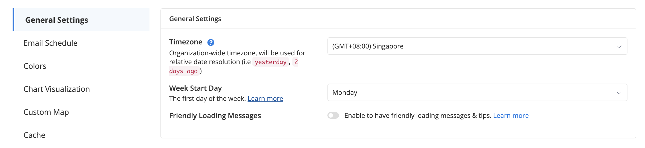Screen dimensions: 645x148
Task: Click the chevron arrow in the Timezone field
Action: [619, 47]
